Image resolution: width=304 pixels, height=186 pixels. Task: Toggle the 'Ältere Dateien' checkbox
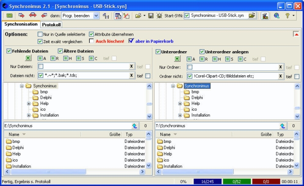(x=61, y=52)
